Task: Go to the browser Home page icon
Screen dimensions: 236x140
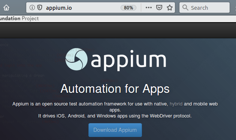Action: click(x=6, y=8)
